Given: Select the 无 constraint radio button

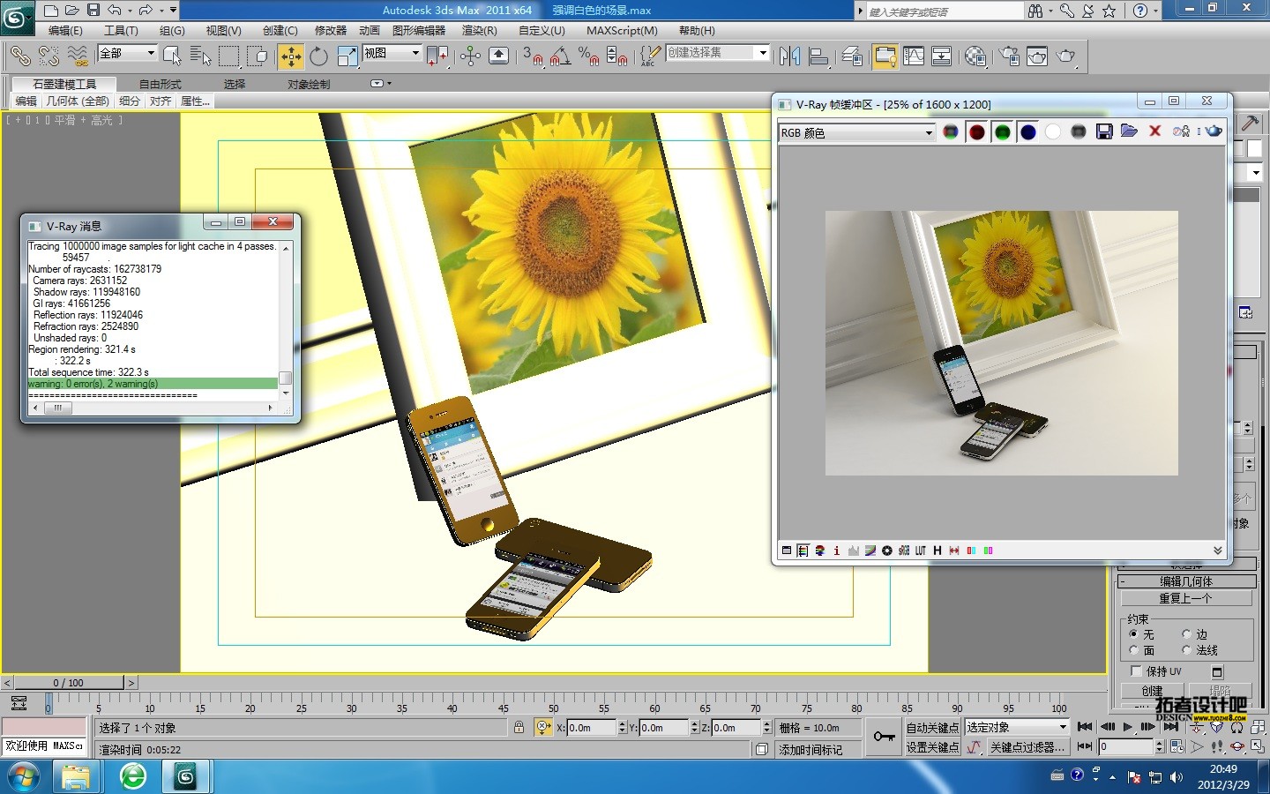Looking at the screenshot, I should click(x=1133, y=634).
